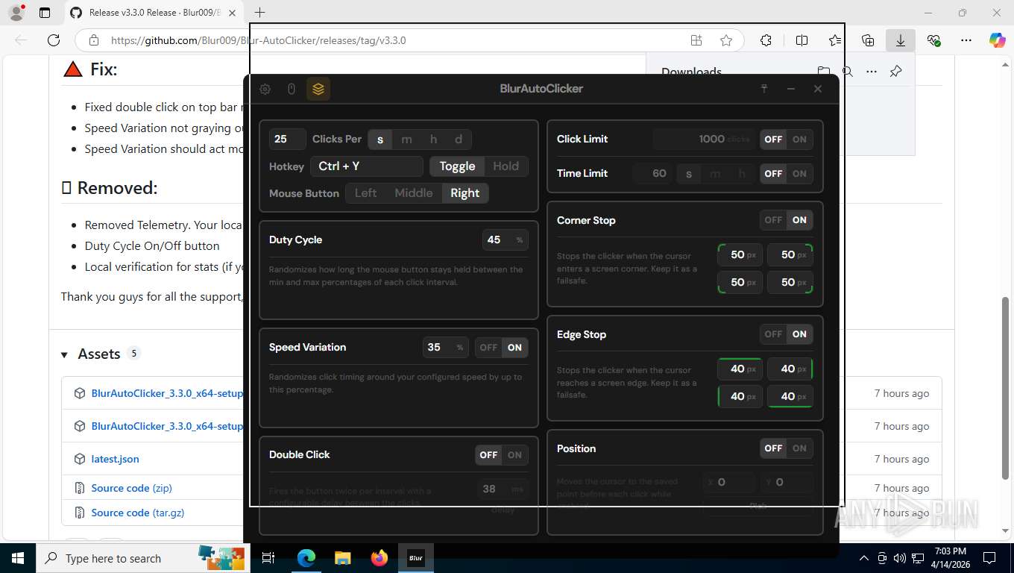This screenshot has width=1014, height=573.
Task: Set clicks per unit to 'd'
Action: 459,140
